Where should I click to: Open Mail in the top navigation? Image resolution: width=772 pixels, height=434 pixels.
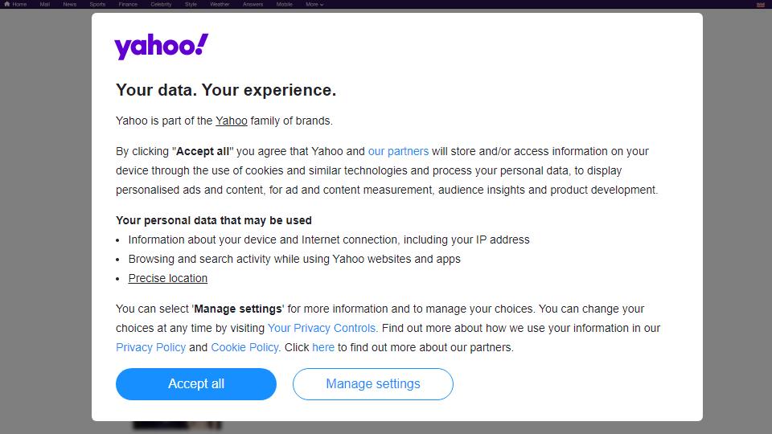[45, 5]
